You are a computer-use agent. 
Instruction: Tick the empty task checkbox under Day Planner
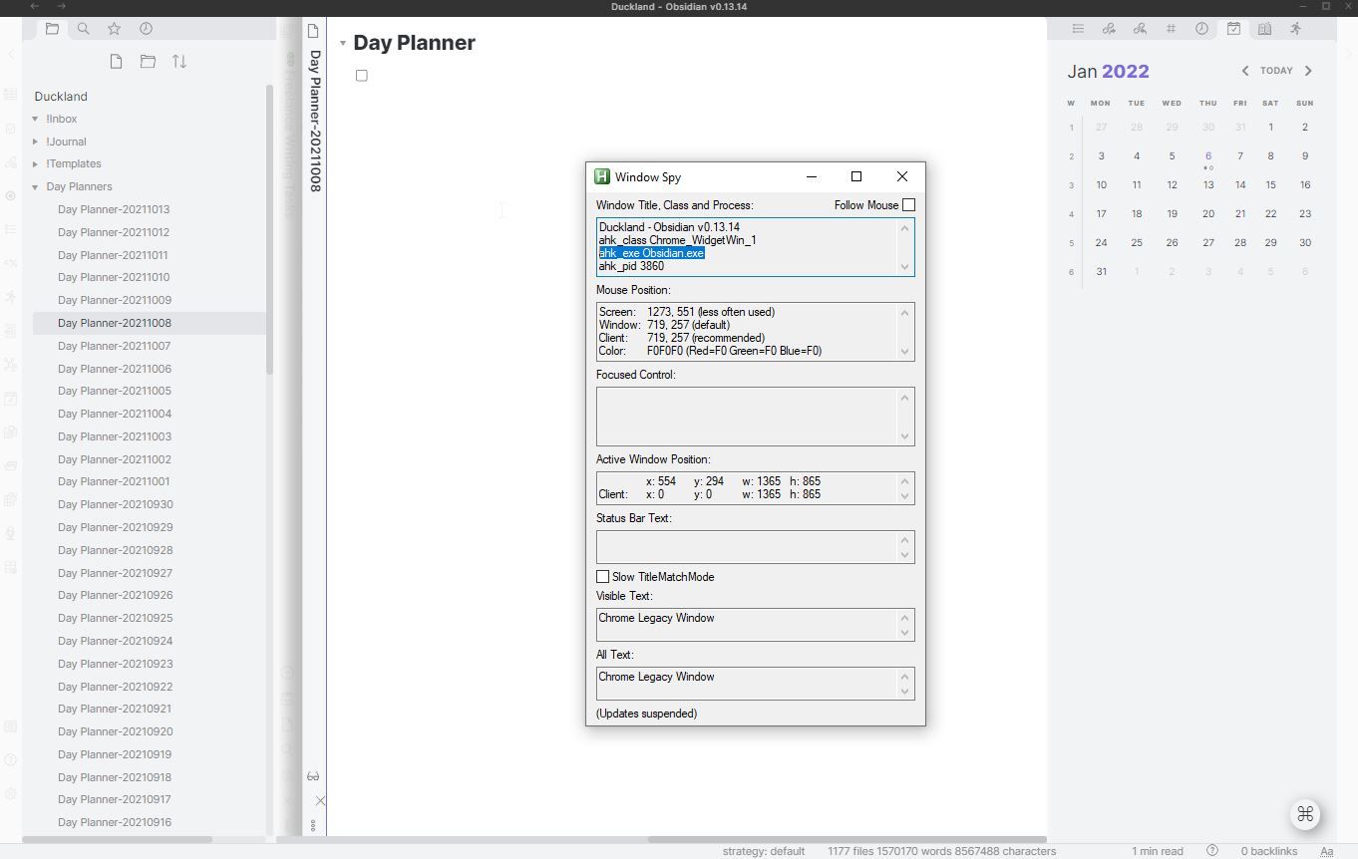[x=362, y=76]
